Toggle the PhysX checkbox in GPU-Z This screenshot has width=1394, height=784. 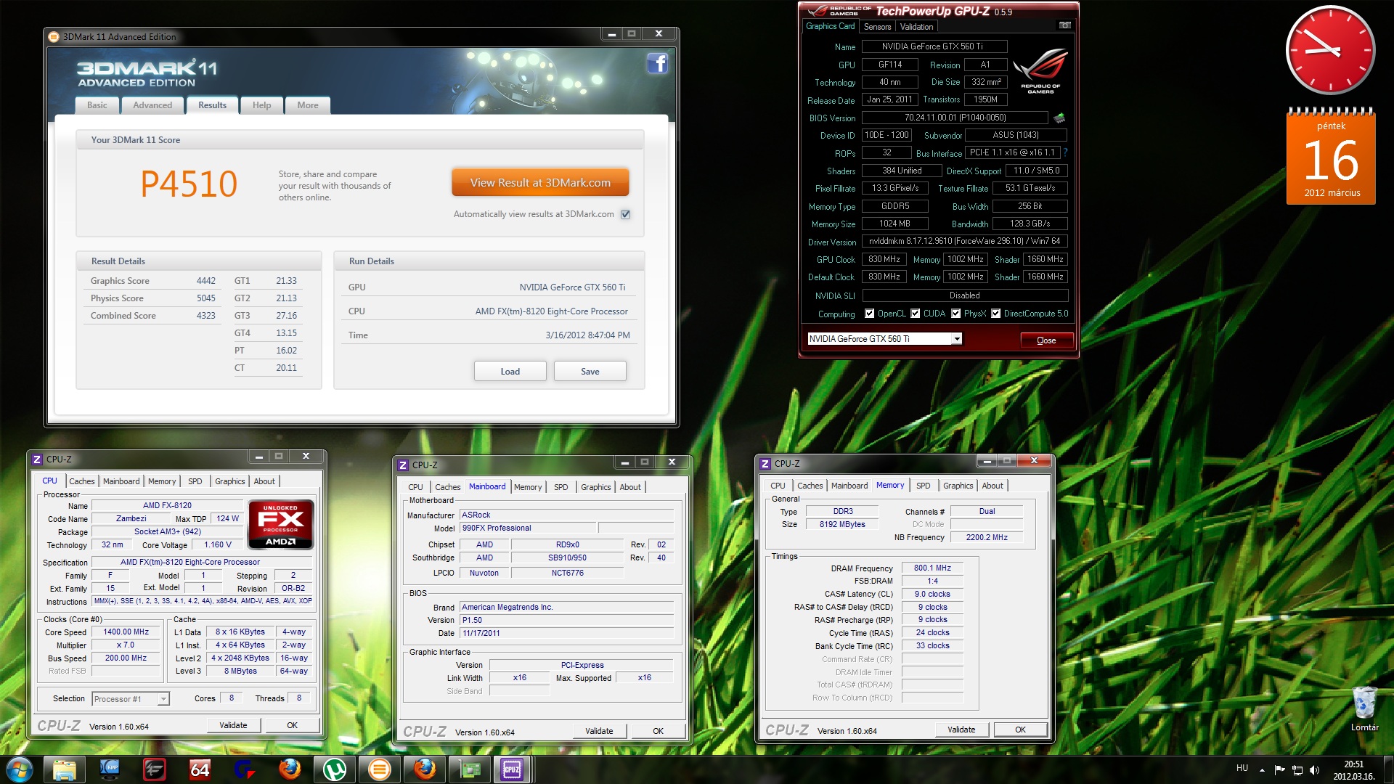[x=956, y=314]
